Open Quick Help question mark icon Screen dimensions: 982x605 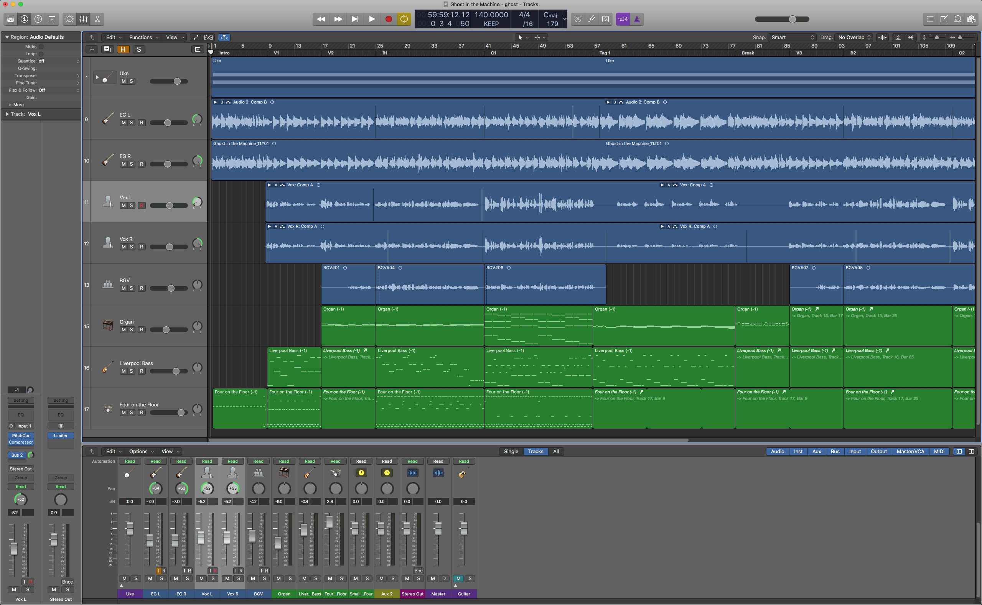pyautogui.click(x=38, y=19)
